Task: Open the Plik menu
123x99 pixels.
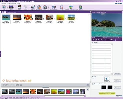Action: coord(2,3)
